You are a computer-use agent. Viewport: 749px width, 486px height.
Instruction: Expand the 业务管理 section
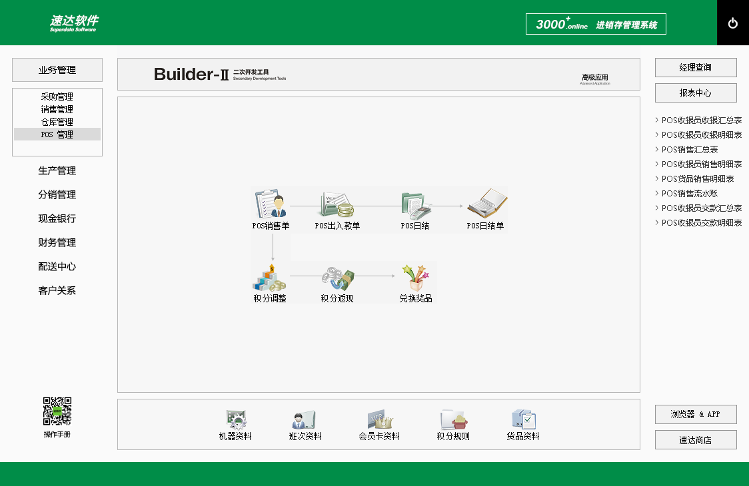coord(57,70)
